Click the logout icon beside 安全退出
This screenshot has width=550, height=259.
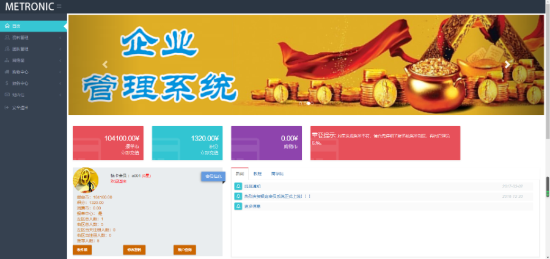(7, 108)
